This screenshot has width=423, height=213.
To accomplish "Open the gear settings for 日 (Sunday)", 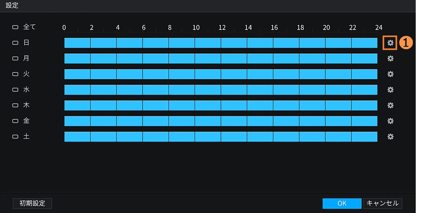I will click(390, 43).
